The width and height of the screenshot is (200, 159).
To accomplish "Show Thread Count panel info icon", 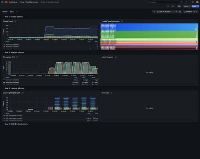I will (15, 21).
